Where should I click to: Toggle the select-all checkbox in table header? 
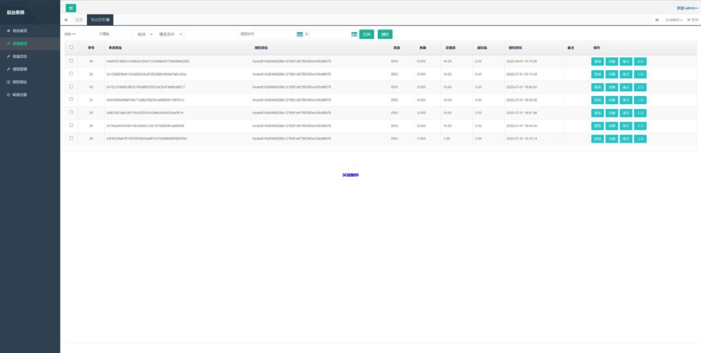point(71,47)
